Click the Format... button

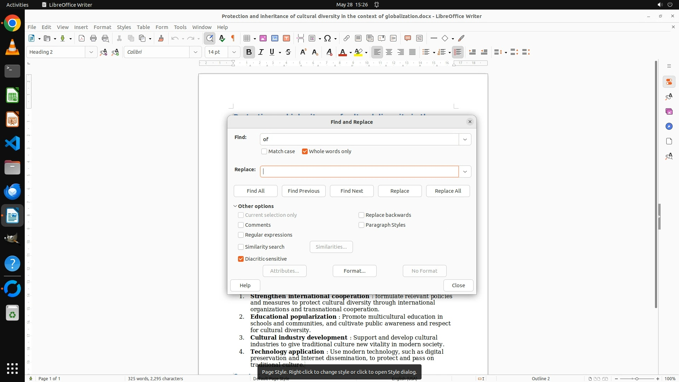tap(354, 271)
